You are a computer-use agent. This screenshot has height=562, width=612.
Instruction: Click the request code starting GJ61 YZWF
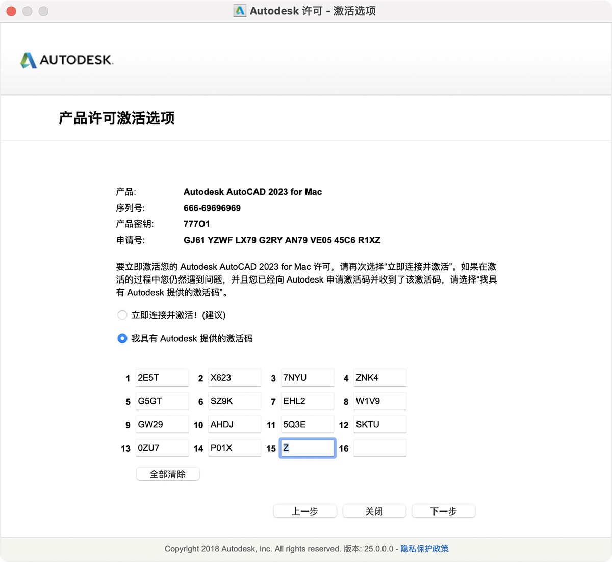(282, 240)
